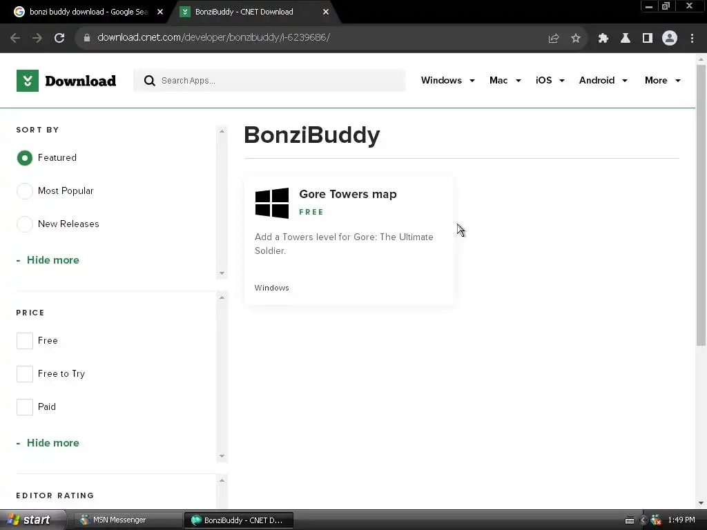707x530 pixels.
Task: Close the Google Search tab
Action: point(160,12)
